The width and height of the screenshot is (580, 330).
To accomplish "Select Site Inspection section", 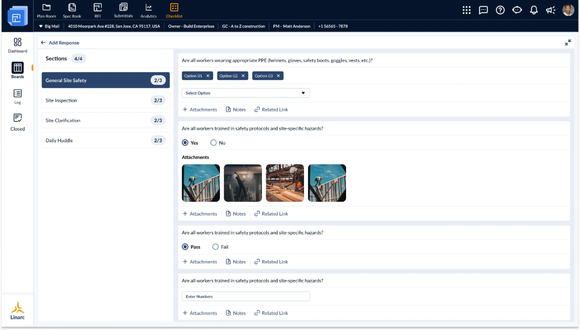I will 105,100.
